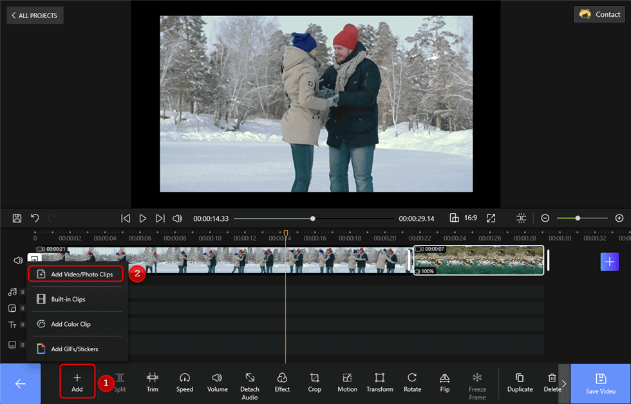Select the Crop tool
The image size is (631, 404).
(x=315, y=382)
